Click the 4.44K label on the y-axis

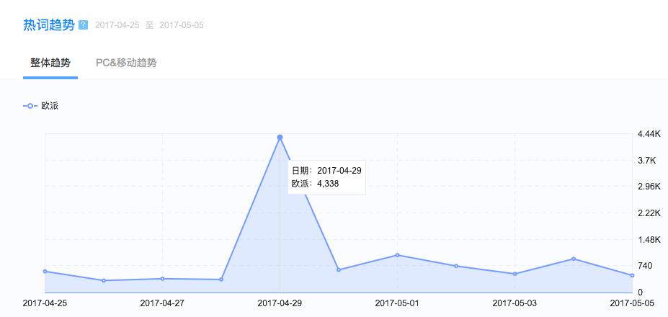pyautogui.click(x=649, y=134)
